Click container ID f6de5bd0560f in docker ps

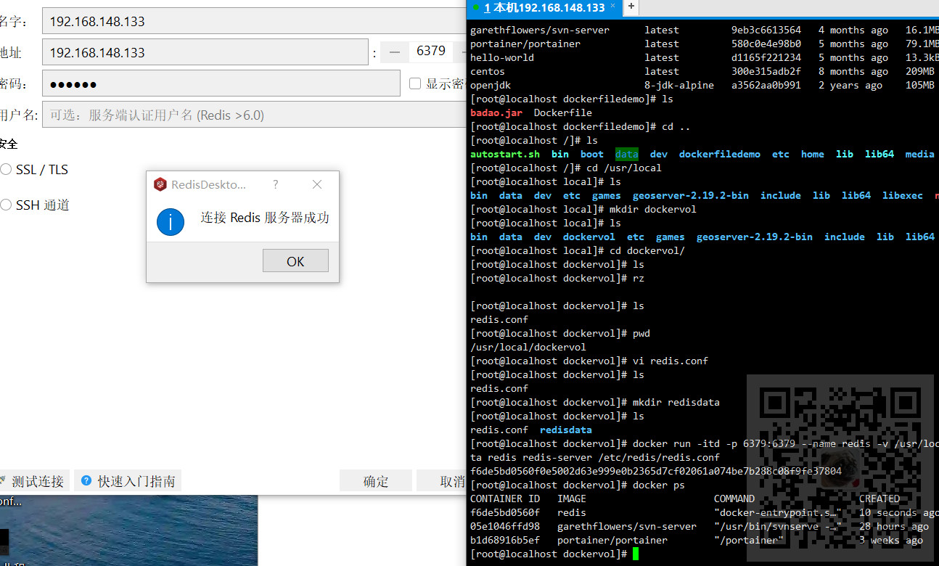point(505,512)
